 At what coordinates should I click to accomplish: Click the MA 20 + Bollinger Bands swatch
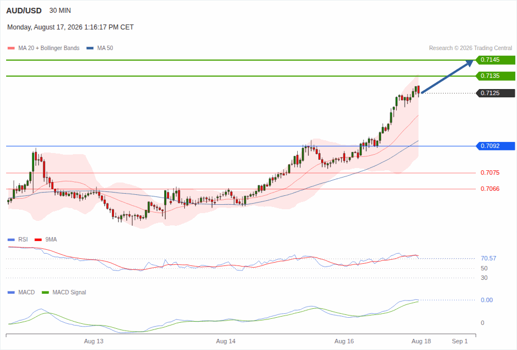(11, 48)
